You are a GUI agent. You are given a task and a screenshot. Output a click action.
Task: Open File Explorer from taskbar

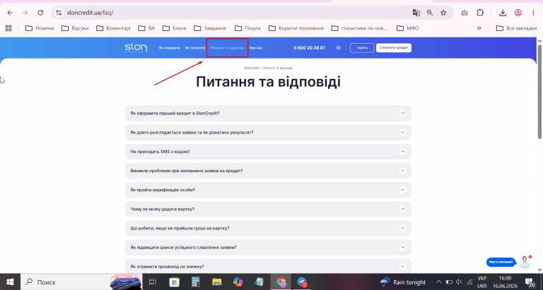(x=217, y=282)
